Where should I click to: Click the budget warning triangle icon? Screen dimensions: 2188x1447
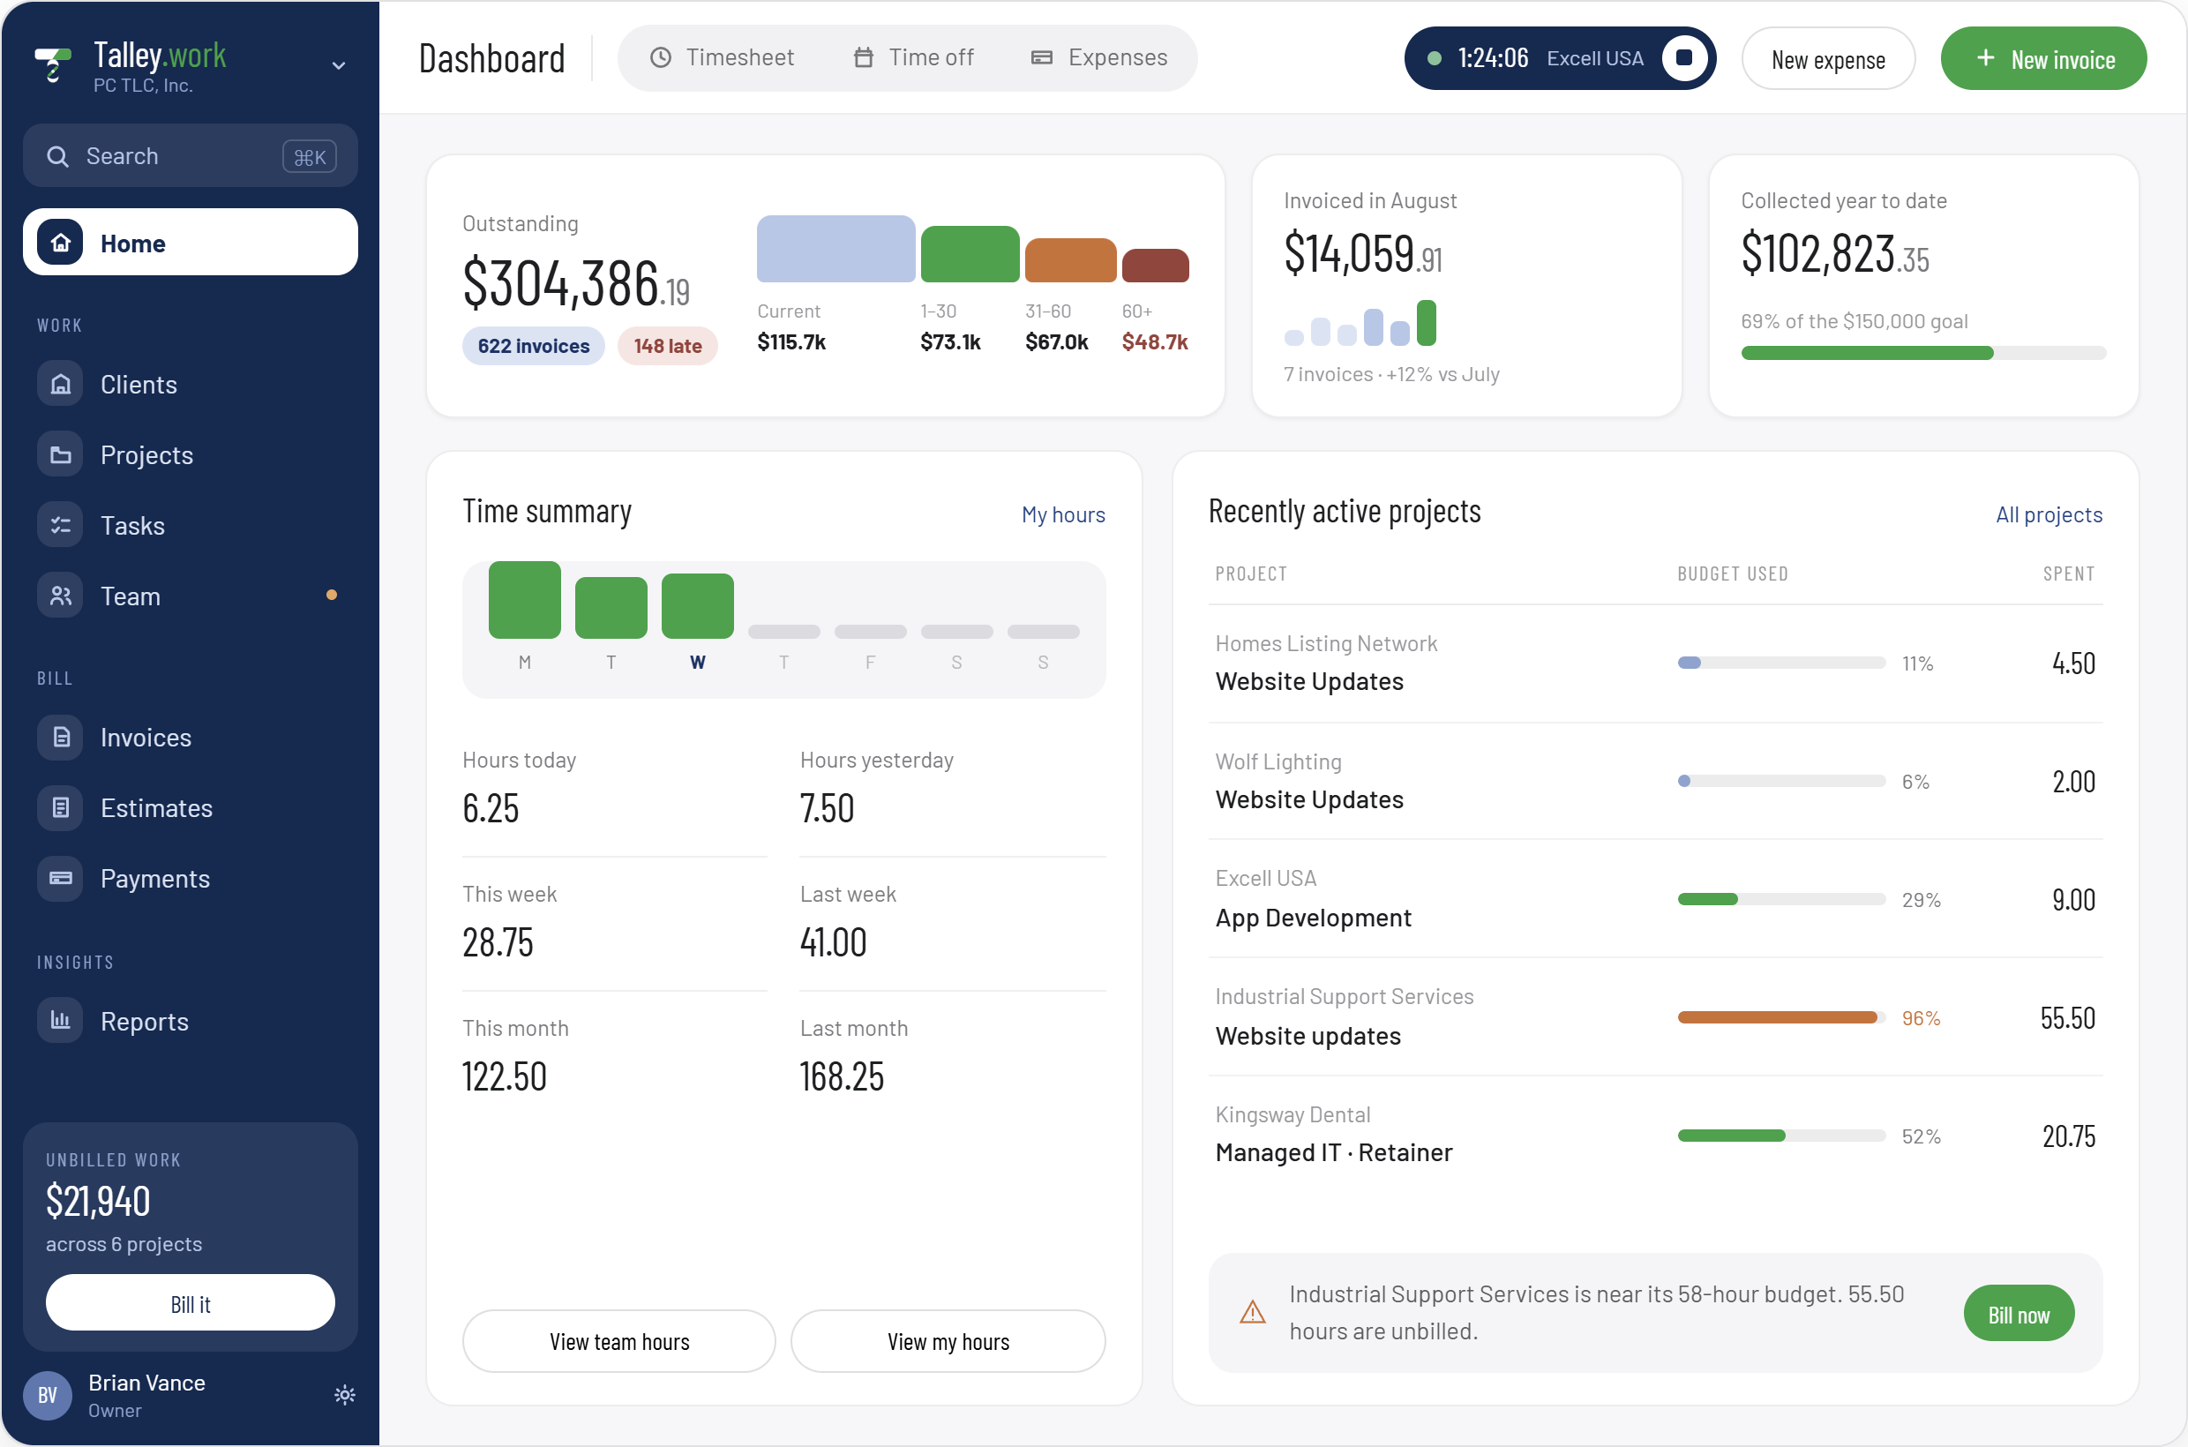[x=1252, y=1311]
